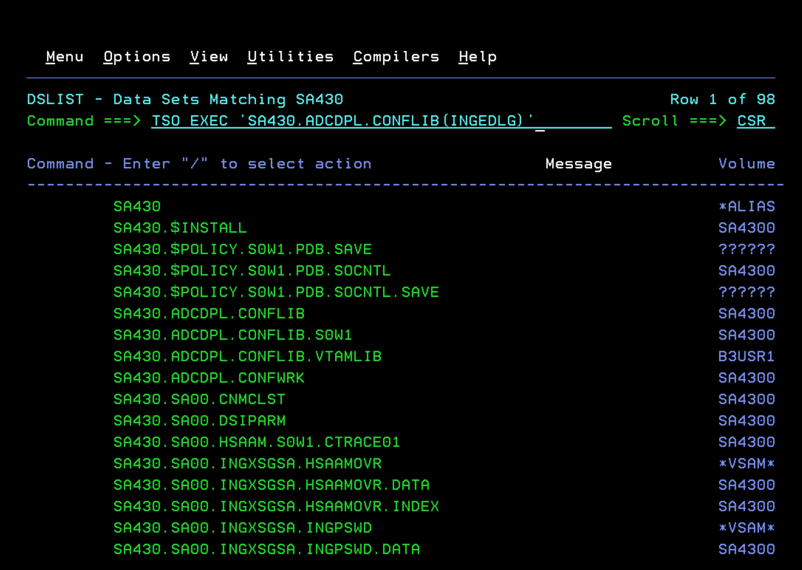Image resolution: width=802 pixels, height=570 pixels.
Task: Click the SA430 alias entry
Action: pos(137,206)
